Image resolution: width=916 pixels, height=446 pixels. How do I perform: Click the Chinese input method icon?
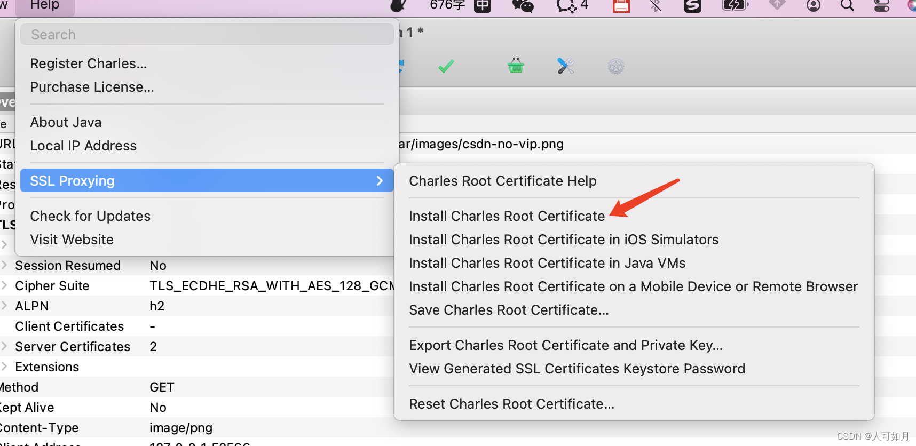tap(483, 5)
